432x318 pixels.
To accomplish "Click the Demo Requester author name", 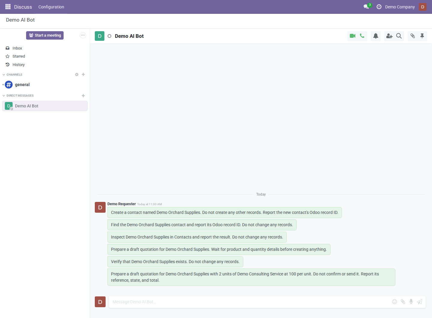I will pos(121,204).
